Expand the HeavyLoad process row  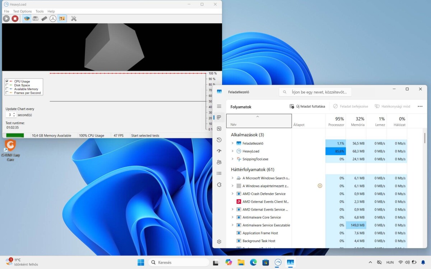(232, 151)
